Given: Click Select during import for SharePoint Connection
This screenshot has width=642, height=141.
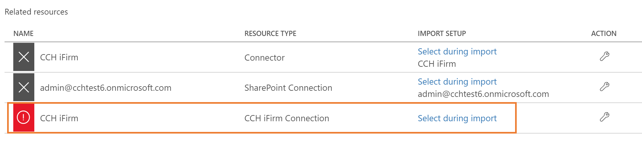Looking at the screenshot, I should coord(457,82).
